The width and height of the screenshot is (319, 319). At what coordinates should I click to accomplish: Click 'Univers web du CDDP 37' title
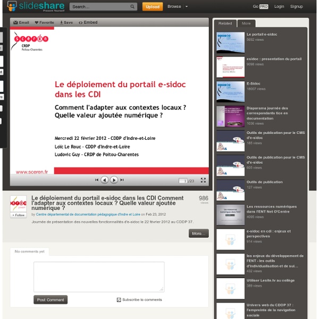point(271,310)
